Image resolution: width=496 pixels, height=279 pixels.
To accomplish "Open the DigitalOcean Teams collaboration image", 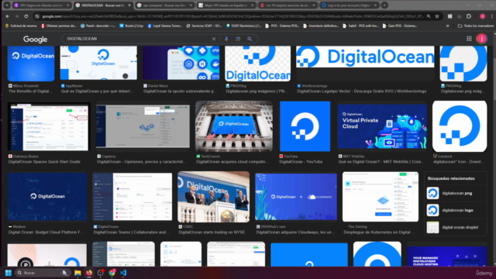I will [x=133, y=197].
